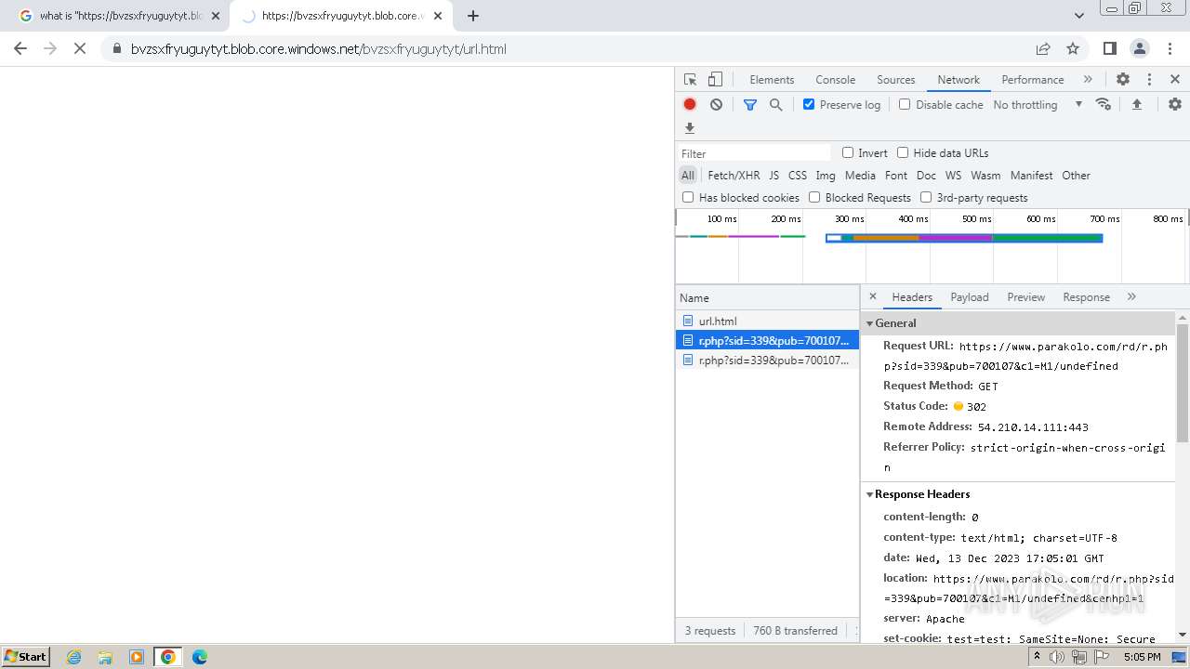Click the taskbar volume speaker icon
1190x669 pixels.
pyautogui.click(x=1057, y=657)
